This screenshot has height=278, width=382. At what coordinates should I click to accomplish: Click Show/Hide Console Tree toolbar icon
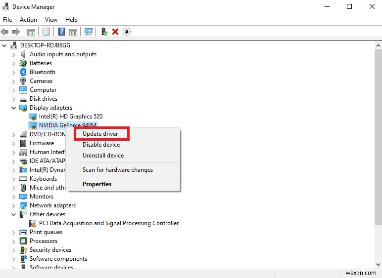pos(31,32)
